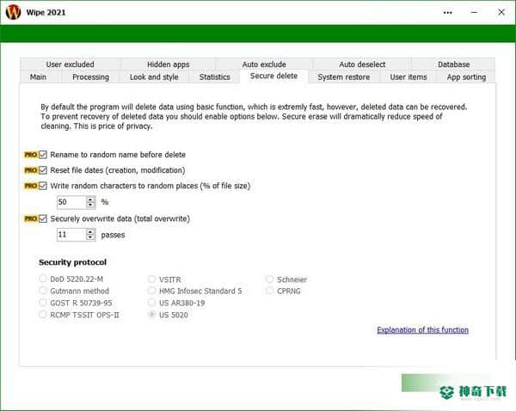The image size is (516, 411).
Task: Click PRO badge beside Rename to random name
Action: coord(31,155)
